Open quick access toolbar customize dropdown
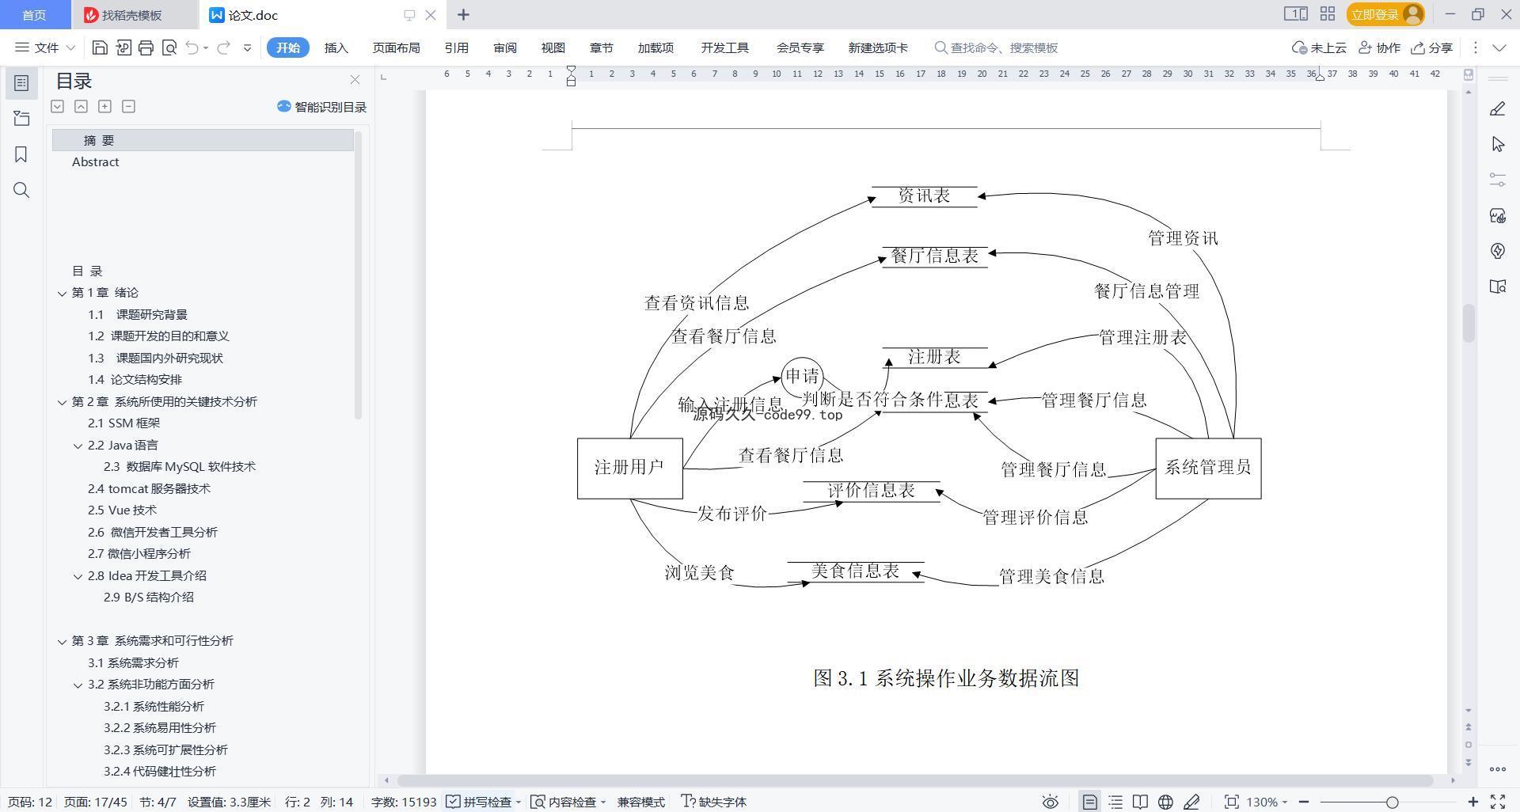 pos(247,47)
